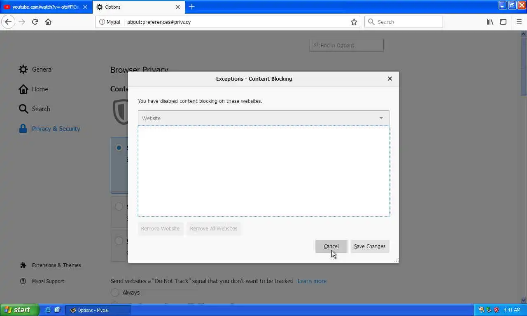
Task: Cancel the Exceptions dialog
Action: (331, 246)
